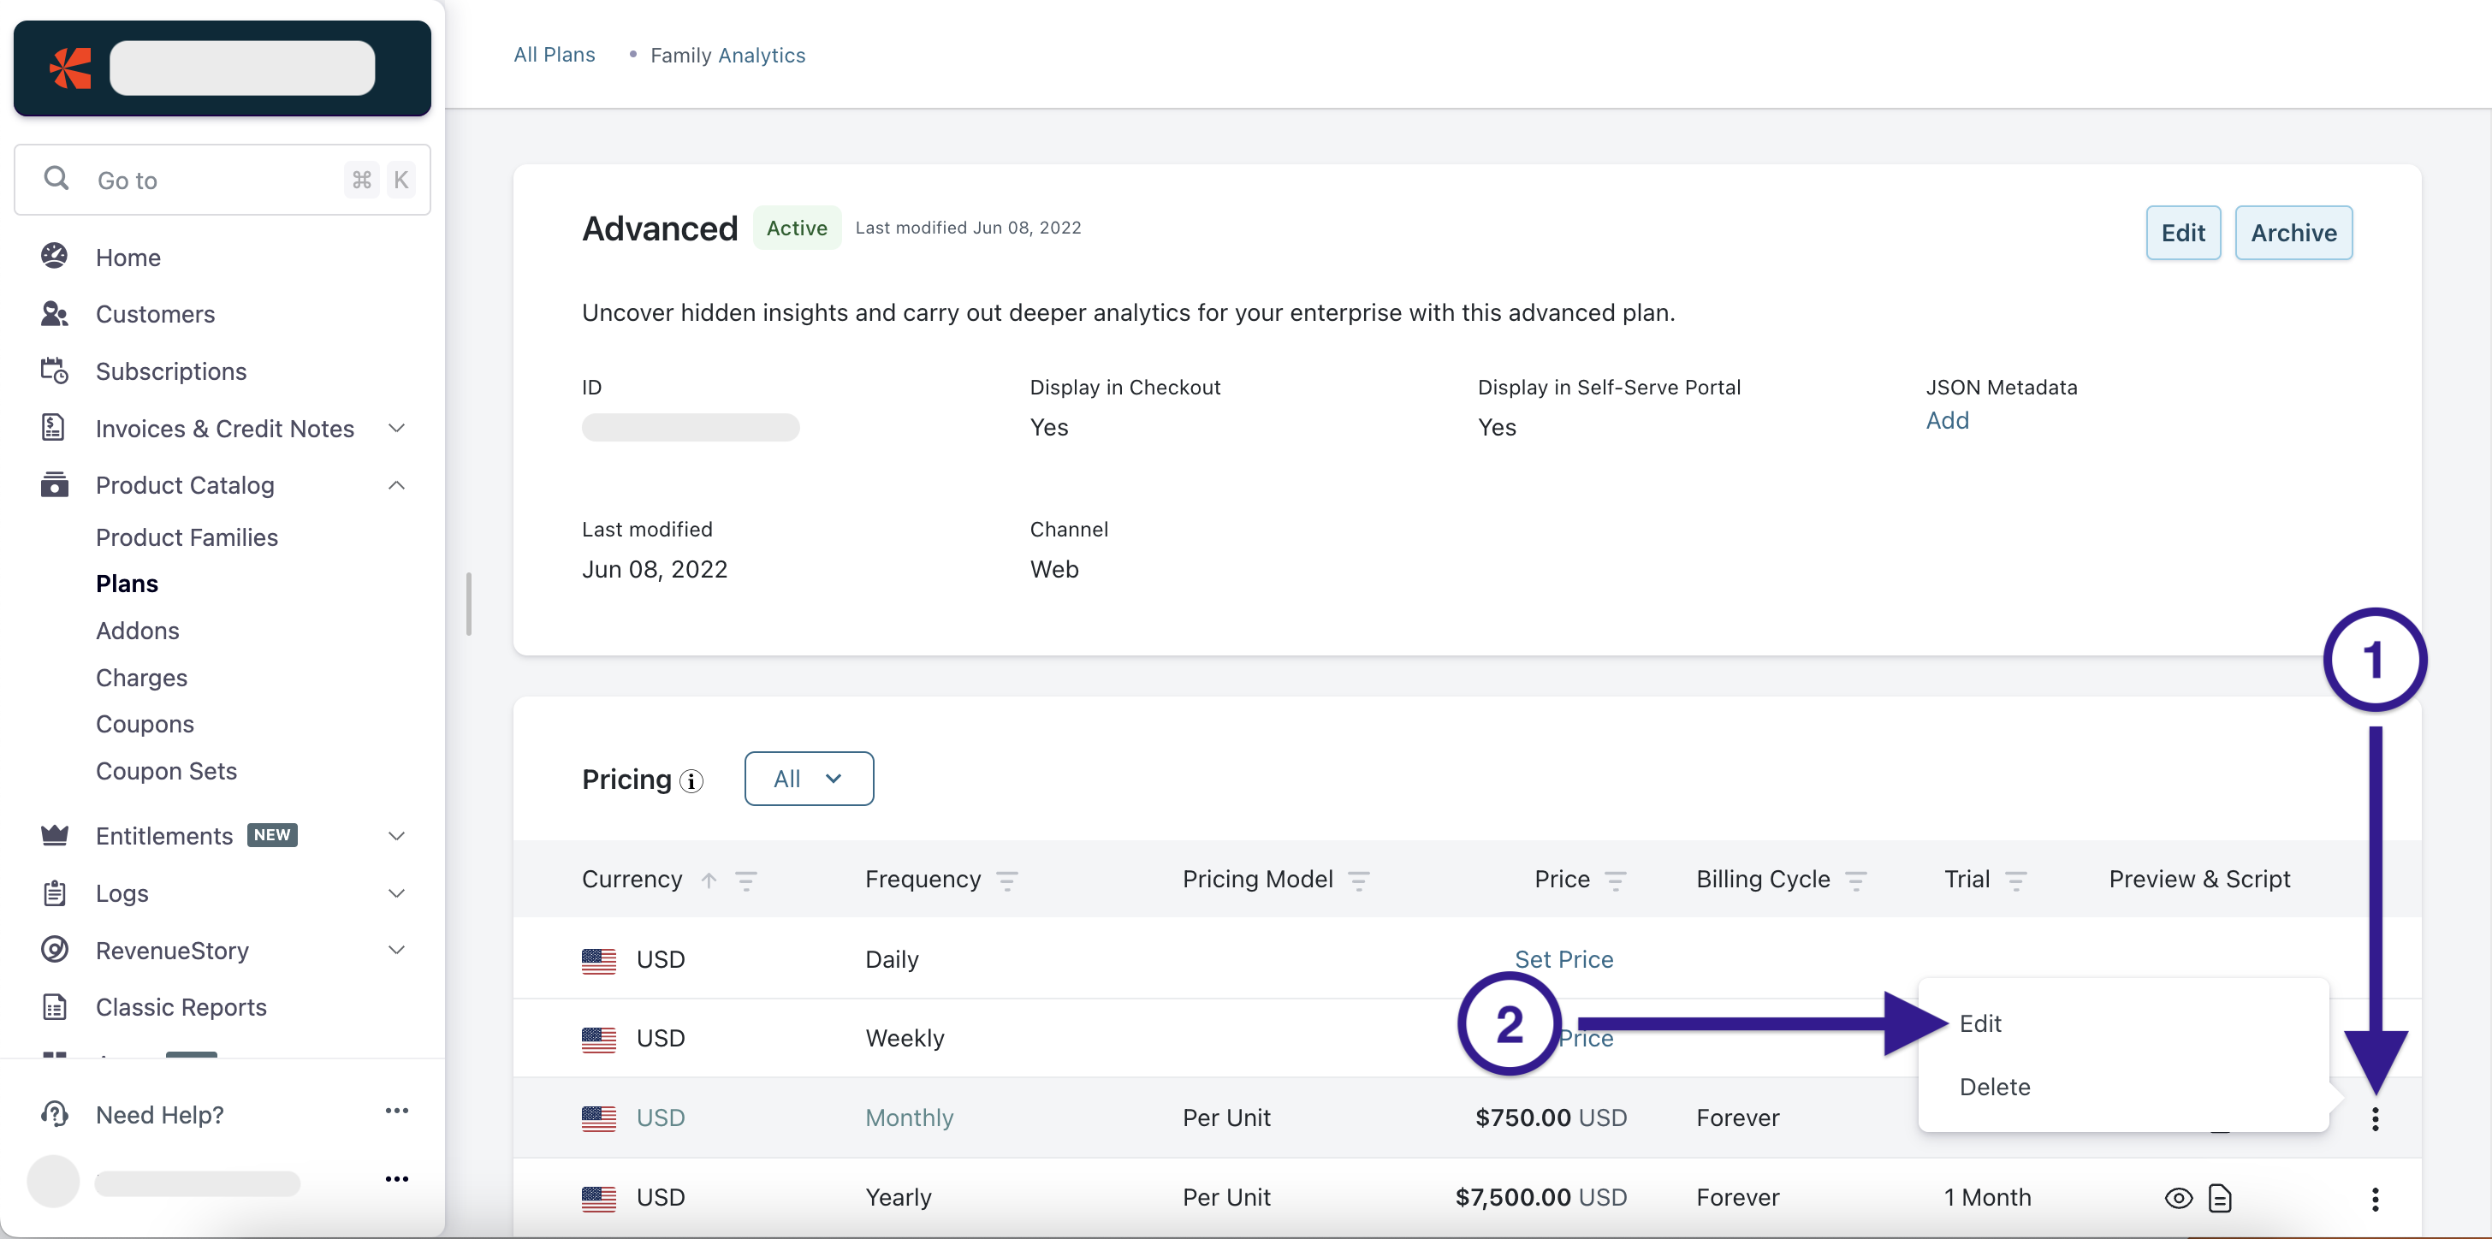Screen dimensions: 2492x1239
Task: Click the user avatar circle
Action: [53, 1181]
